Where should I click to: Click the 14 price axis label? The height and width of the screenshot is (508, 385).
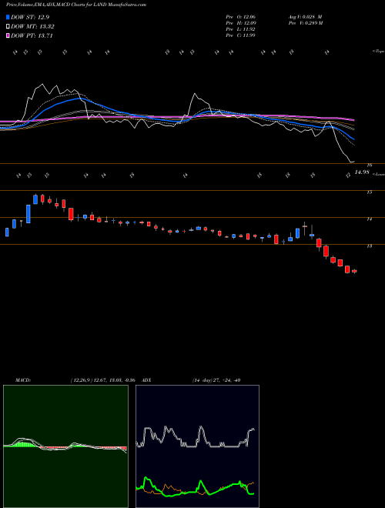pos(369,219)
